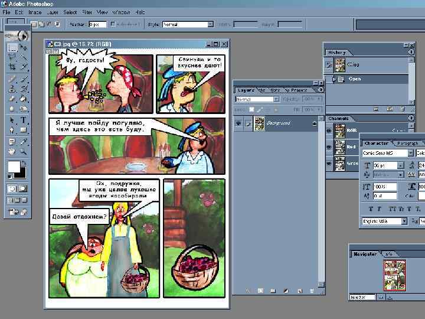425x319 pixels.
Task: Switch to Standard edit mode
Action: 12,188
